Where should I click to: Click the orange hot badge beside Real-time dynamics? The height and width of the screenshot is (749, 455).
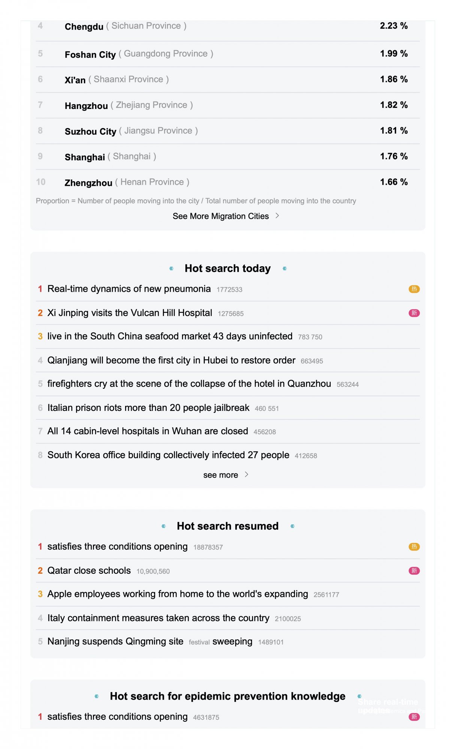[414, 289]
